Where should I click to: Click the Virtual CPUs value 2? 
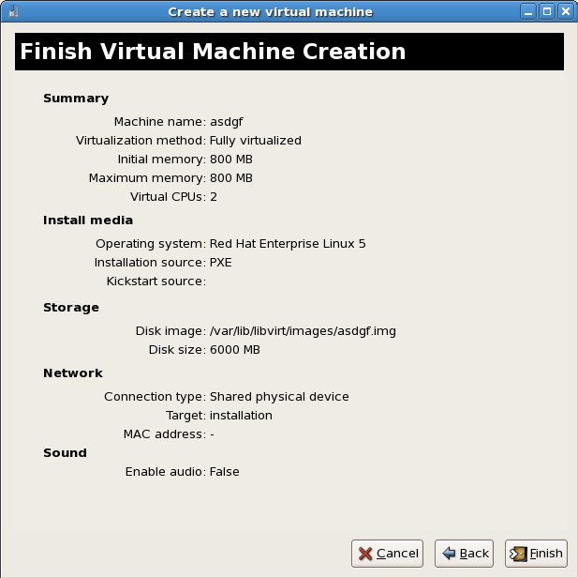pos(214,196)
